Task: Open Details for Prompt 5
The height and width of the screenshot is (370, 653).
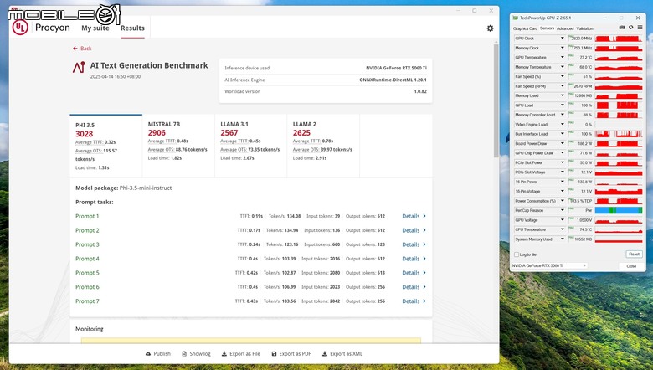Action: [414, 273]
